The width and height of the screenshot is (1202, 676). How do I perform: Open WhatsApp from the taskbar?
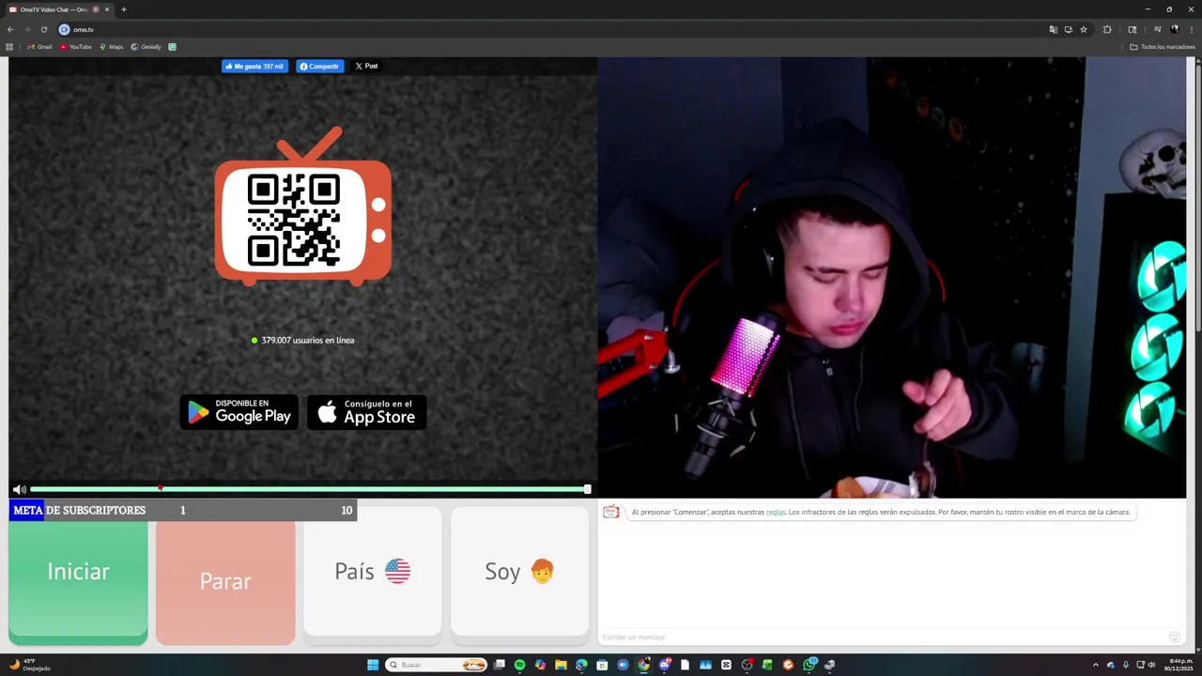(x=809, y=665)
